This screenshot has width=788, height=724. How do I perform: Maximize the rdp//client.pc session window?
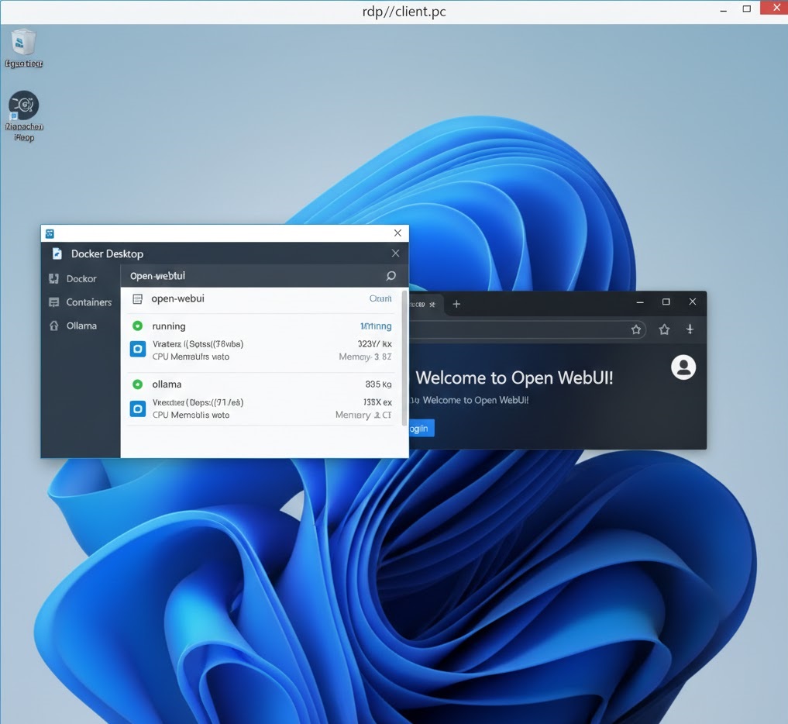point(747,9)
